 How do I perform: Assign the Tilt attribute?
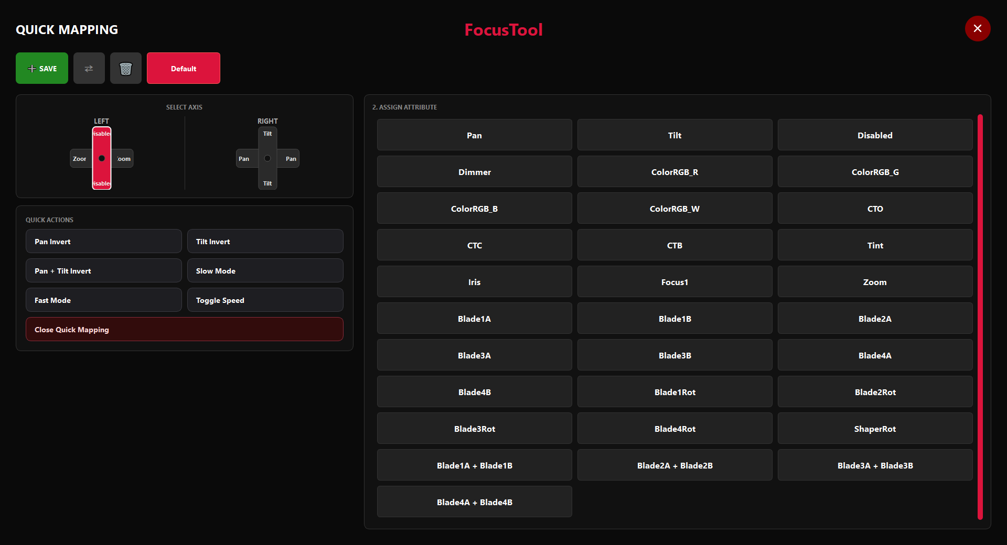(675, 135)
